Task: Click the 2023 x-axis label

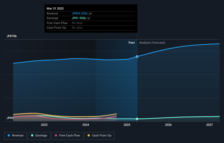Action: [44, 125]
